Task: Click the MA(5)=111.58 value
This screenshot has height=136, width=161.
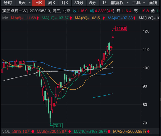Action: 23,18
